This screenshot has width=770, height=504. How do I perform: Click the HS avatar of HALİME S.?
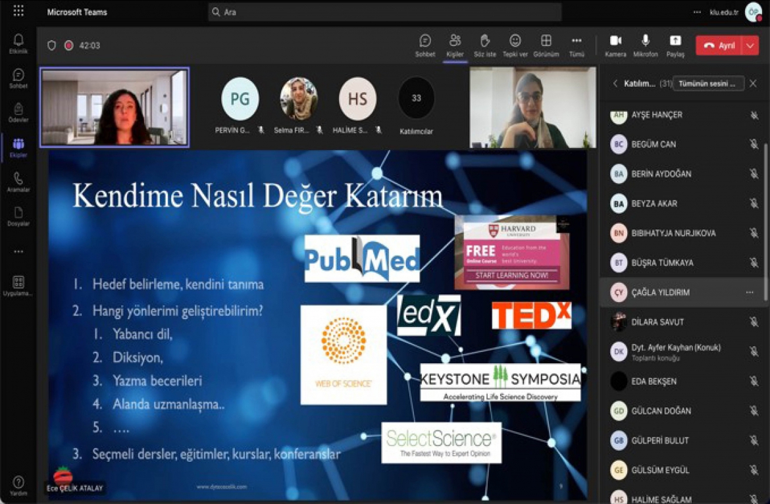[x=357, y=99]
